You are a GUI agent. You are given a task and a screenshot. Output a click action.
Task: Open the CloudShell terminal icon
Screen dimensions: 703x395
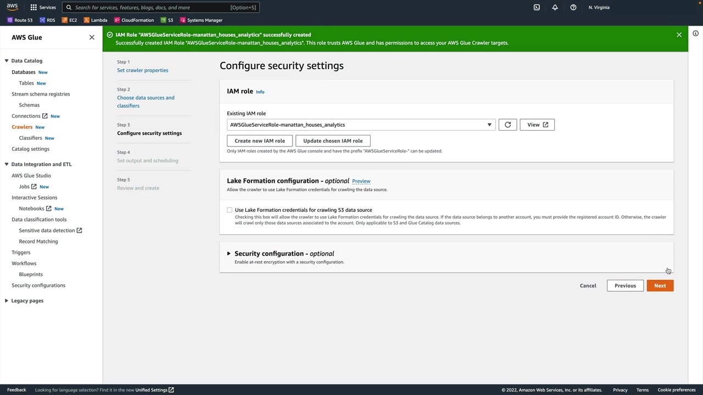point(537,8)
